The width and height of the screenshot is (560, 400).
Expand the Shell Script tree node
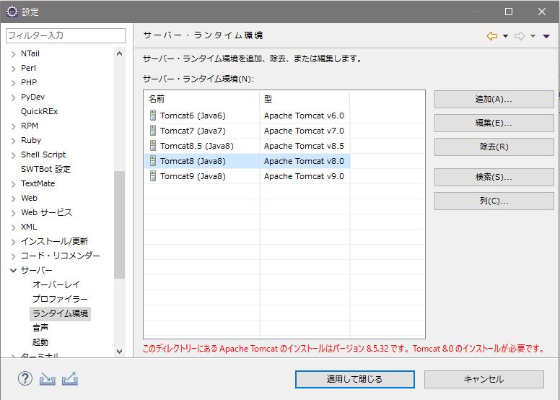point(13,155)
